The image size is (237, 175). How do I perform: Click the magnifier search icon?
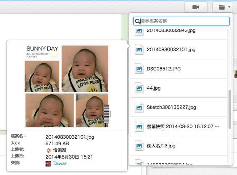[x=138, y=21]
